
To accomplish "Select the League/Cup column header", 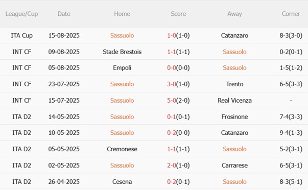I will 21,14.
